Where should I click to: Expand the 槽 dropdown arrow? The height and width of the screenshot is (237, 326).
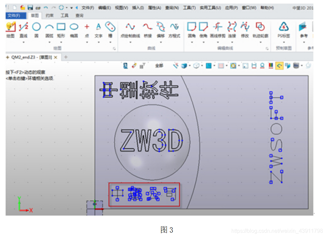pos(110,42)
